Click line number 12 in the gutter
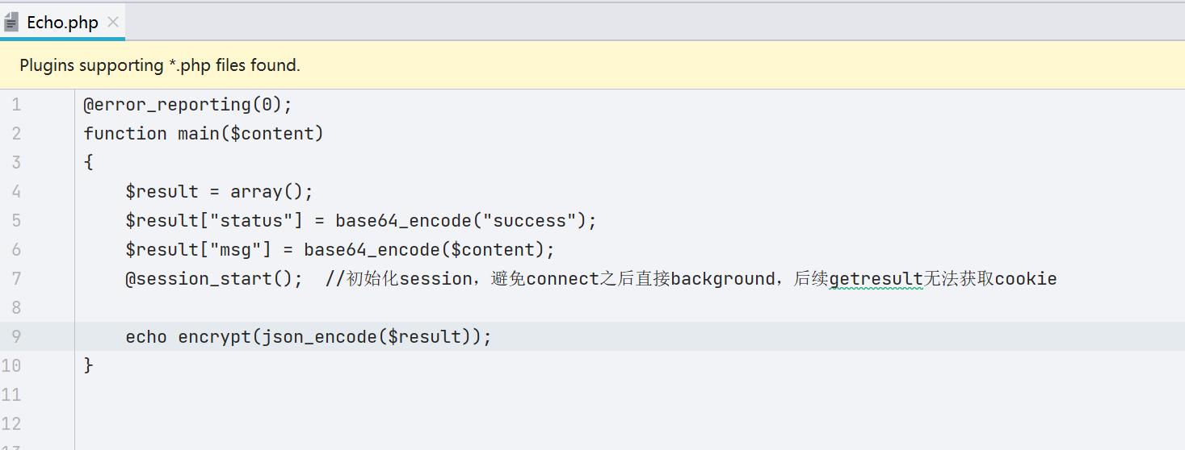Image resolution: width=1185 pixels, height=450 pixels. [x=11, y=424]
